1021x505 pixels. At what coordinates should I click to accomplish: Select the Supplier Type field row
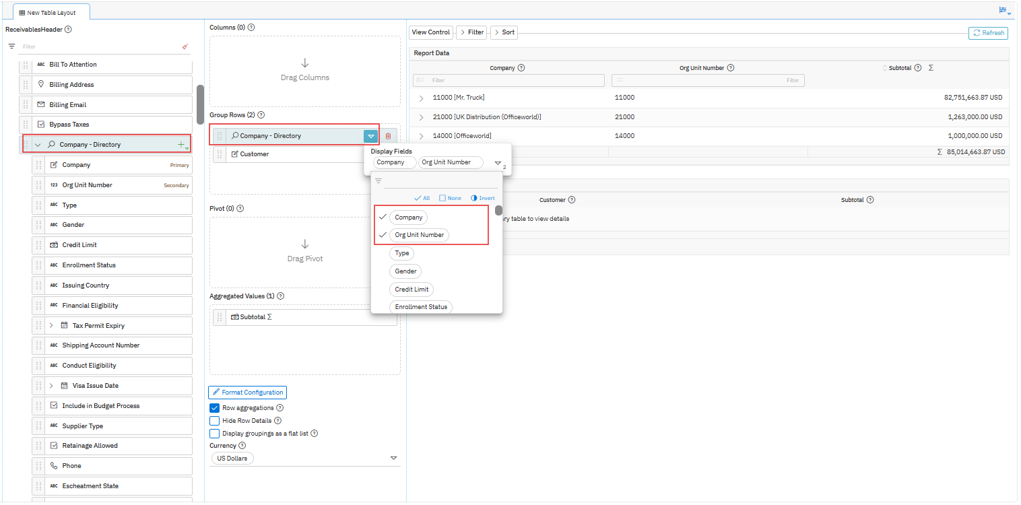coord(112,426)
